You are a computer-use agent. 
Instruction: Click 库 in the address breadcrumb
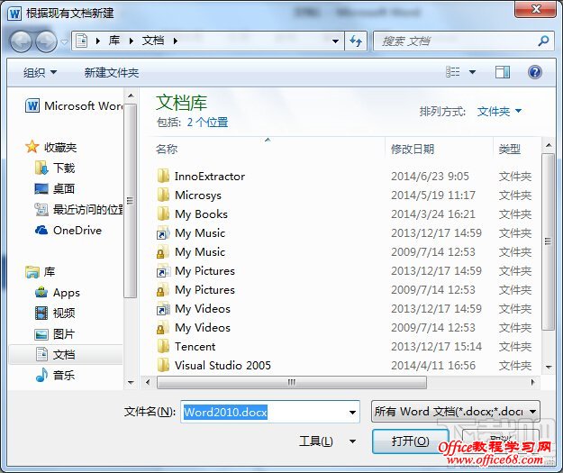pyautogui.click(x=114, y=41)
